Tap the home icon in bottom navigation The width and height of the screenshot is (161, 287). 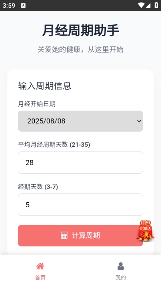[40, 266]
